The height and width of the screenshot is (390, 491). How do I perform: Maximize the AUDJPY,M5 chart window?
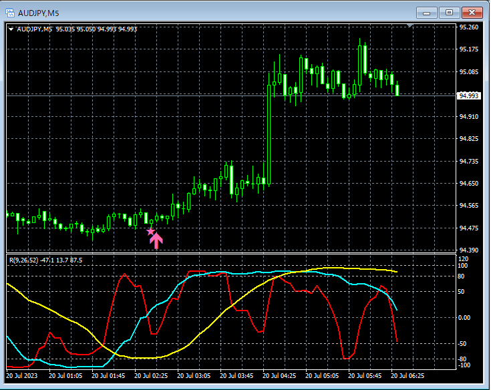[449, 13]
